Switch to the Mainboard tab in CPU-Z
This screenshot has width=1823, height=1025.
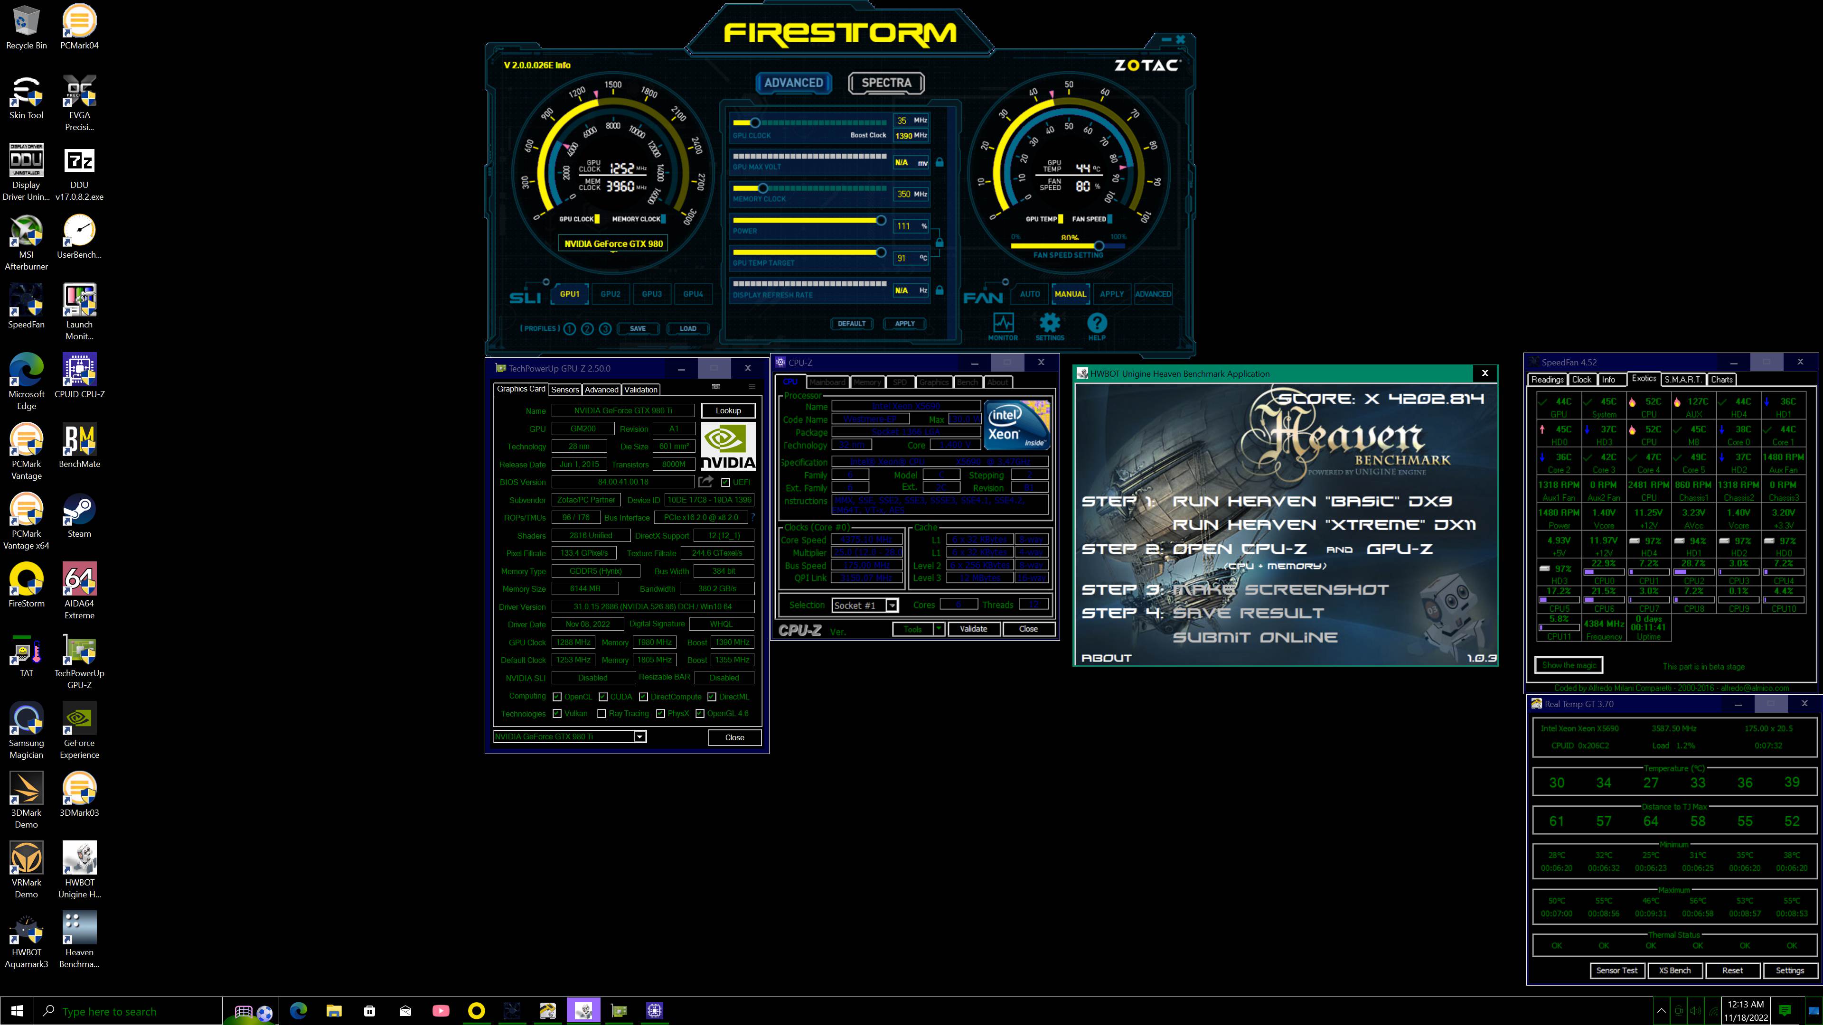[827, 382]
